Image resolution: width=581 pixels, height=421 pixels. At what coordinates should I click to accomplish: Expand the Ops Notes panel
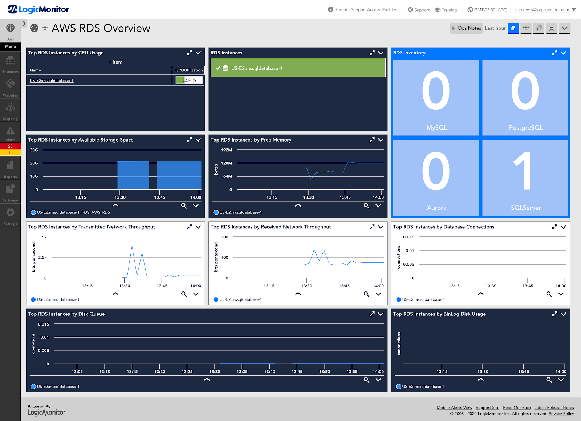coord(466,28)
